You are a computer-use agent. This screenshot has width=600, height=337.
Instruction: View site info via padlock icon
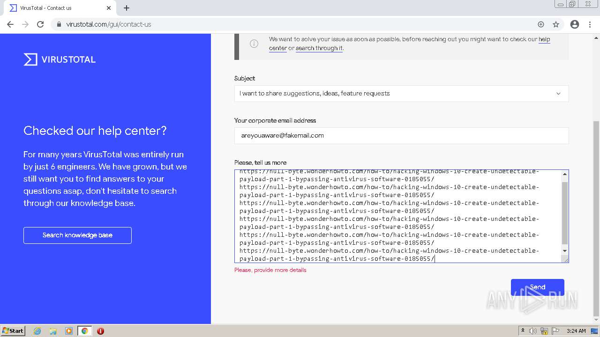[59, 24]
